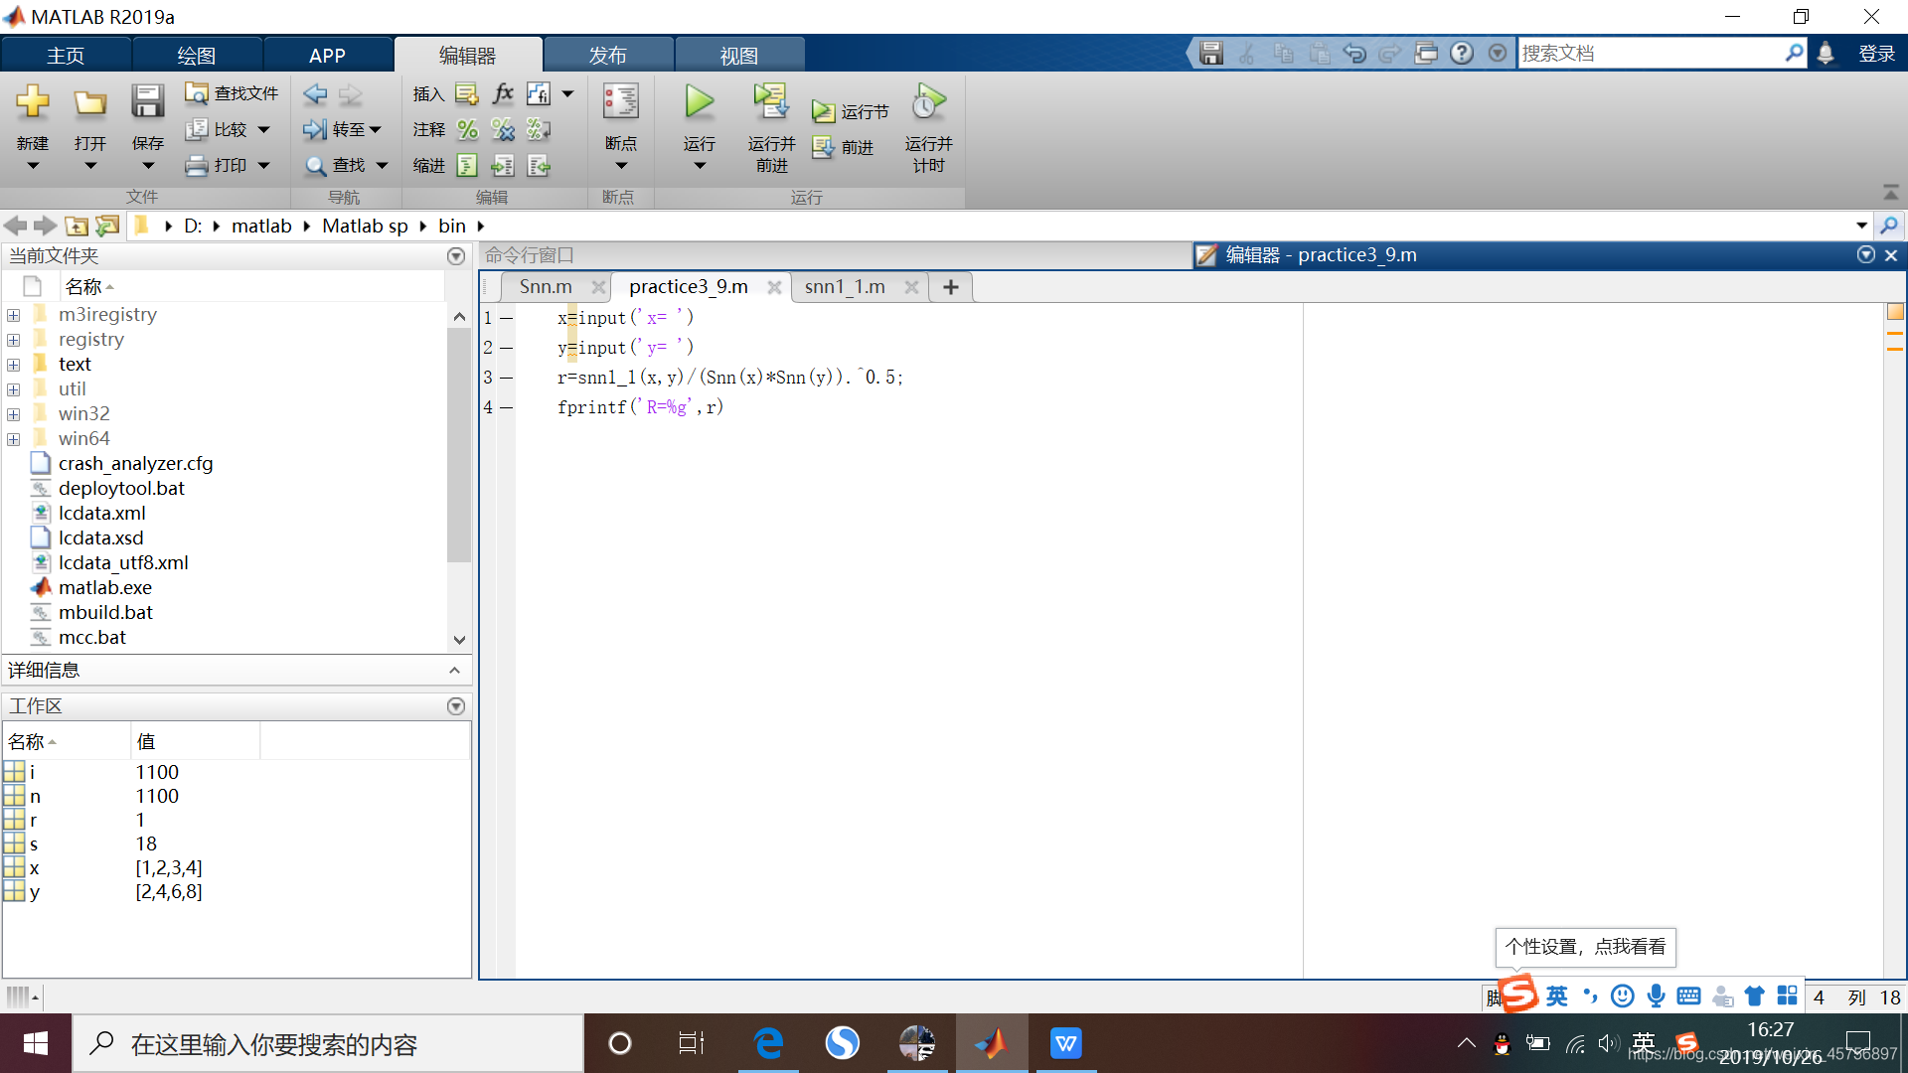
Task: Open the Run (运行) dropdown arrow
Action: coord(699,166)
